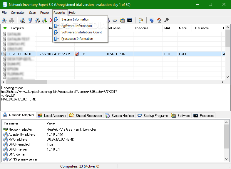The width and height of the screenshot is (231, 169).
Task: Sort by the Computer column header
Action: coord(19,28)
